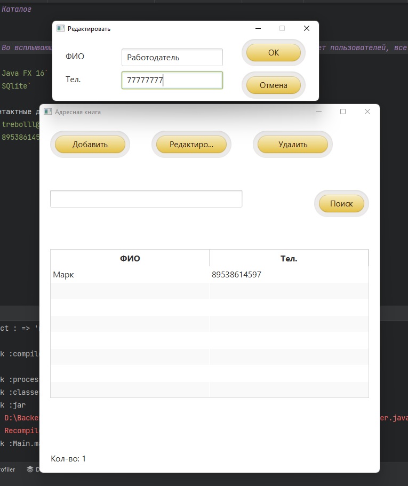
Task: Close the Редактировать dialog window
Action: 306,28
